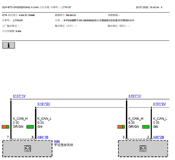Click the gray A94 module box
This screenshot has height=160, width=175.
pyautogui.click(x=27, y=149)
